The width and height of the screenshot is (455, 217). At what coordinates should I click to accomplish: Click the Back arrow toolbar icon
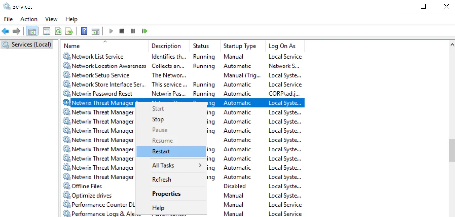pyautogui.click(x=5, y=31)
